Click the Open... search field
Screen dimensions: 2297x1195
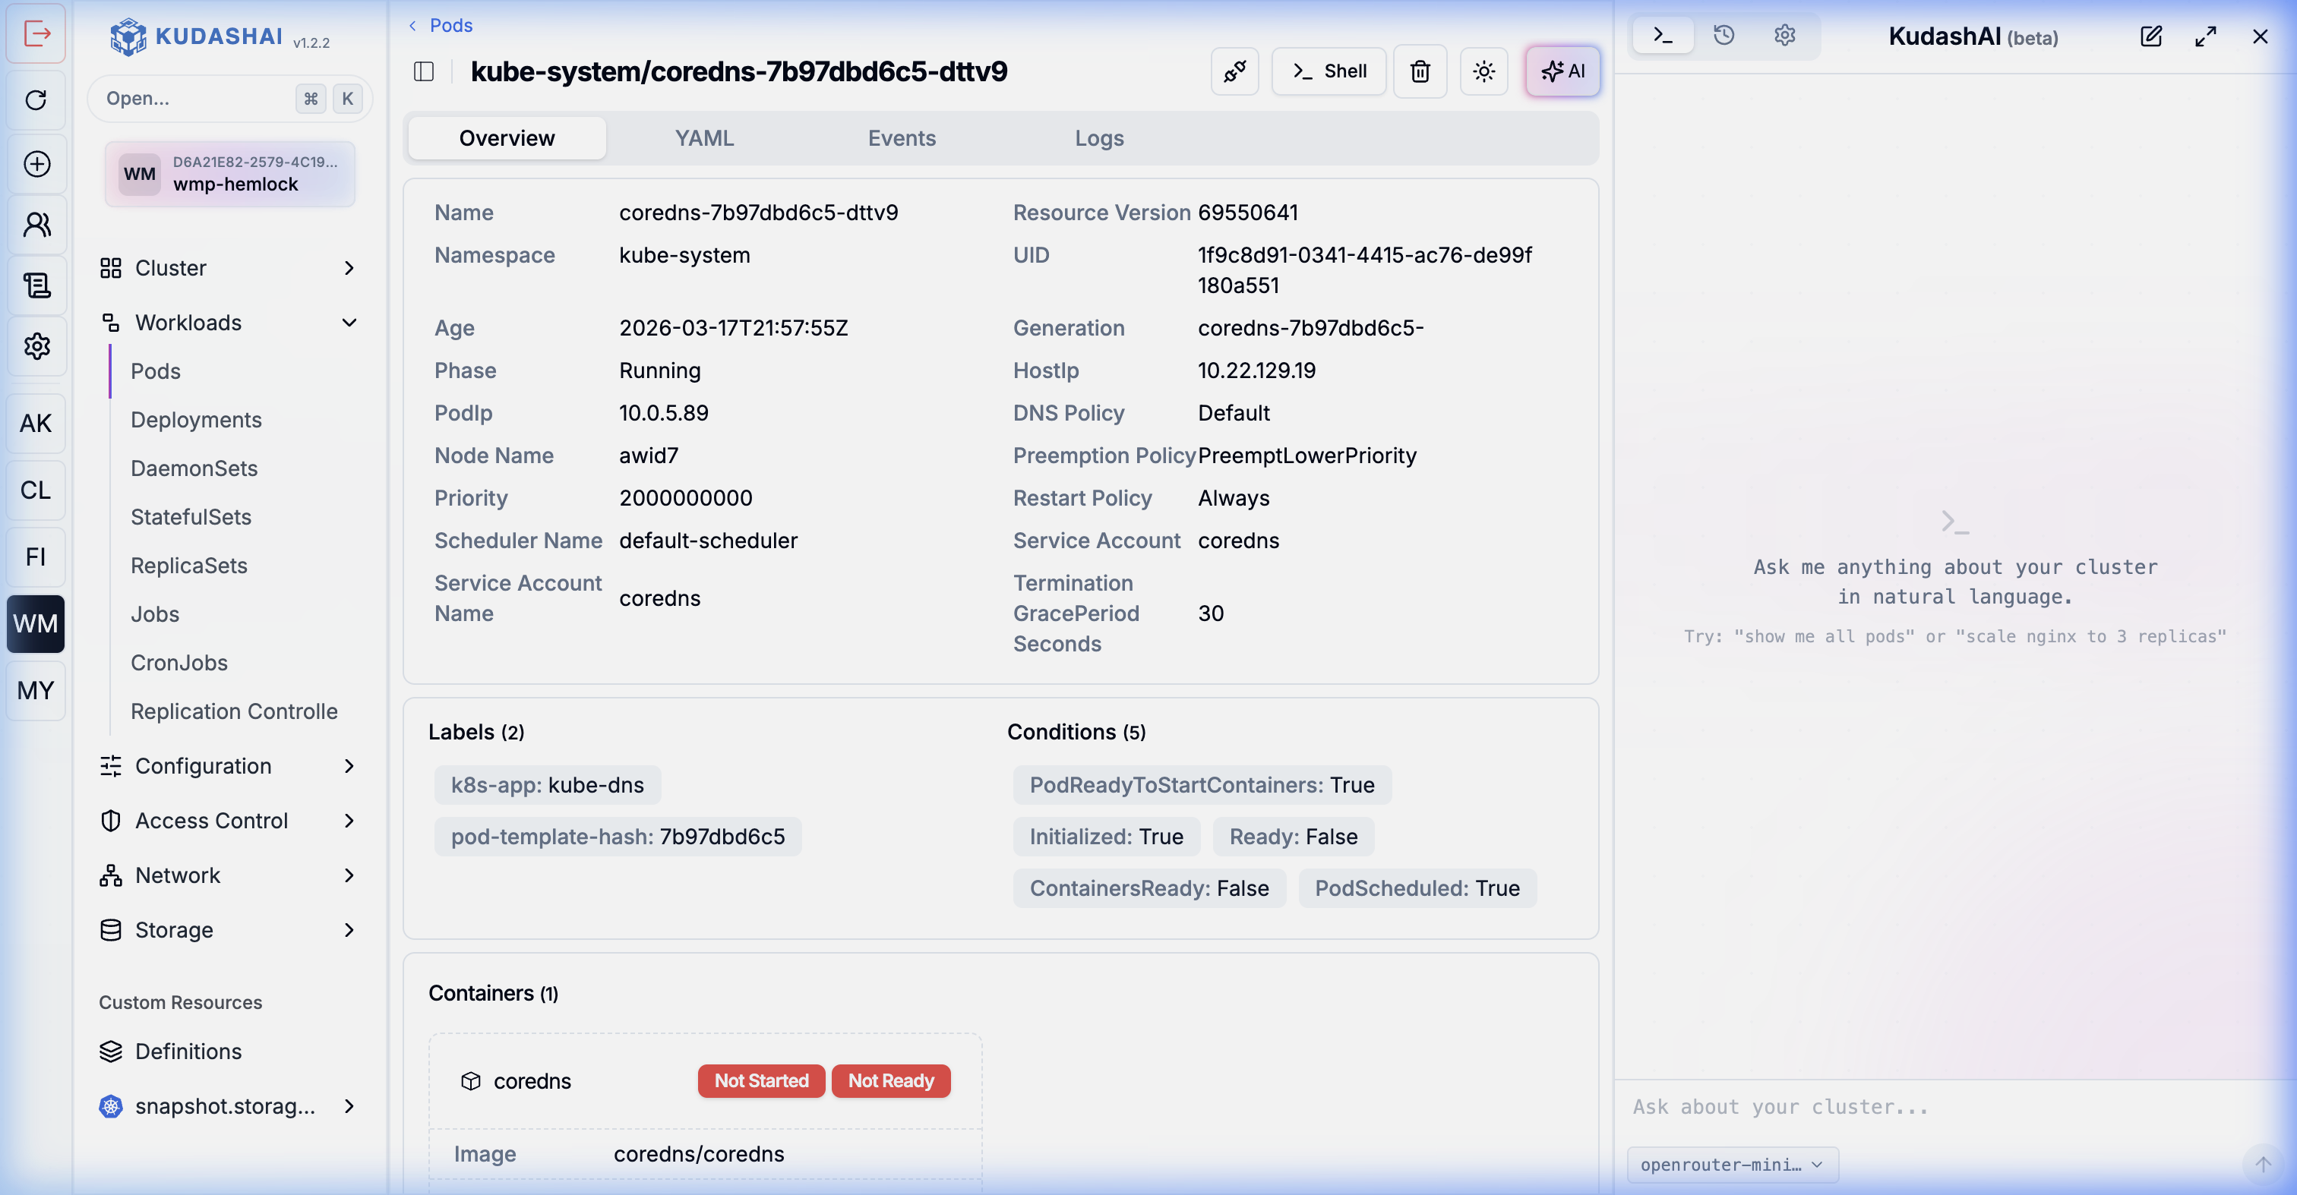click(230, 98)
